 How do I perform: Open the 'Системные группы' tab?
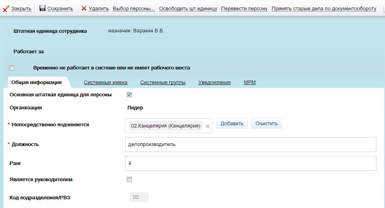(x=163, y=82)
